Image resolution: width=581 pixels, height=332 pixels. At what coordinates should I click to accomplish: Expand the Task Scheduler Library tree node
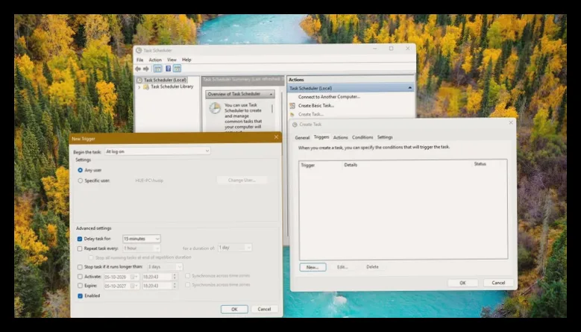(x=139, y=87)
